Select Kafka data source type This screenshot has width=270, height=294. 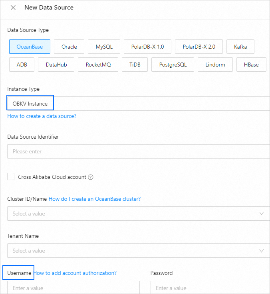[240, 47]
